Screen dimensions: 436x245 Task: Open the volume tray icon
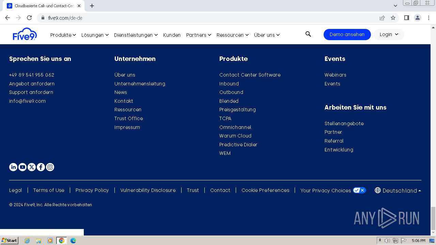point(387,241)
